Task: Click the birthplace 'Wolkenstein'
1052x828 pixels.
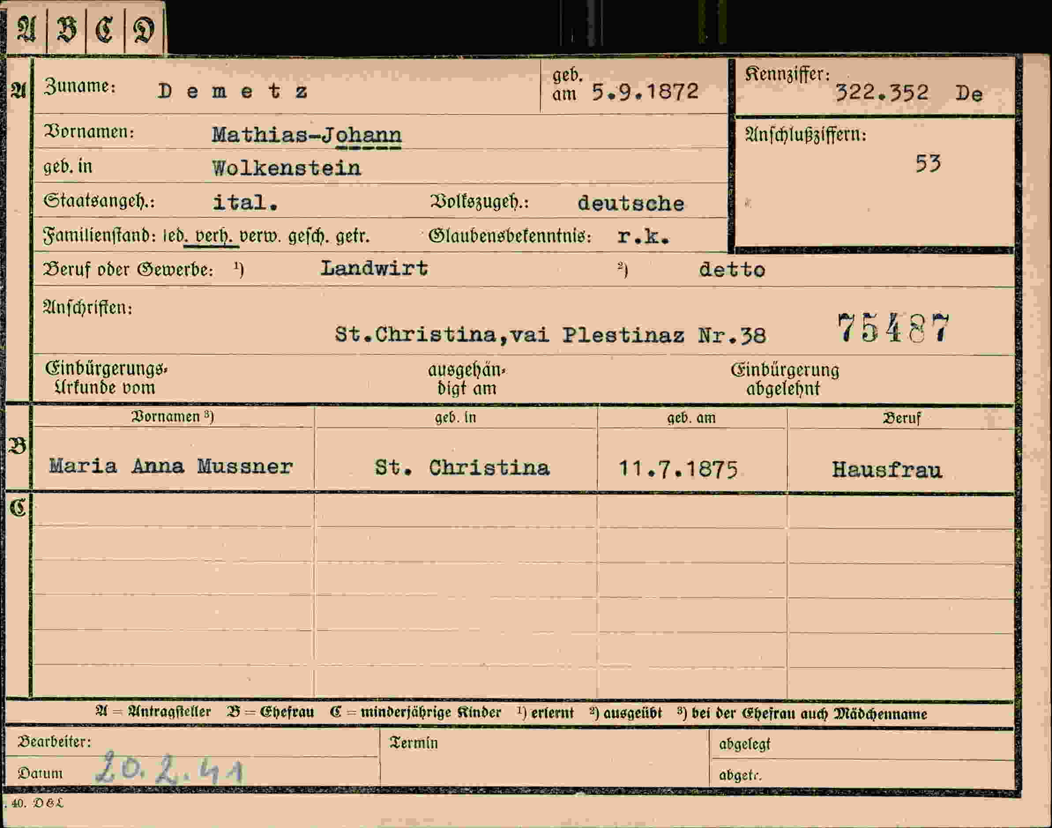Action: point(287,168)
